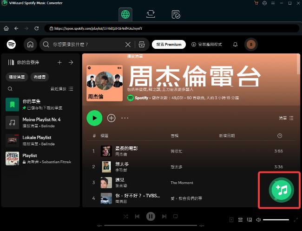The width and height of the screenshot is (302, 231).
Task: Click the date added column header
Action: [x=227, y=136]
